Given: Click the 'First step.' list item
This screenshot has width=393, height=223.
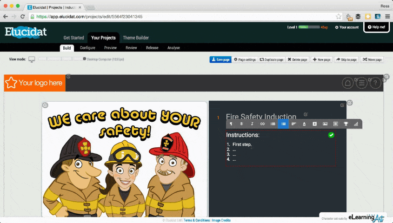Looking at the screenshot, I should click(242, 144).
